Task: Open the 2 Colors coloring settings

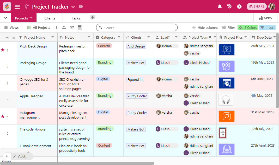Action: [247, 27]
